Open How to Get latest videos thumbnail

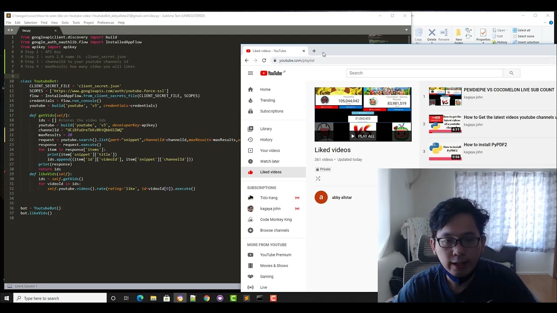coord(445,124)
